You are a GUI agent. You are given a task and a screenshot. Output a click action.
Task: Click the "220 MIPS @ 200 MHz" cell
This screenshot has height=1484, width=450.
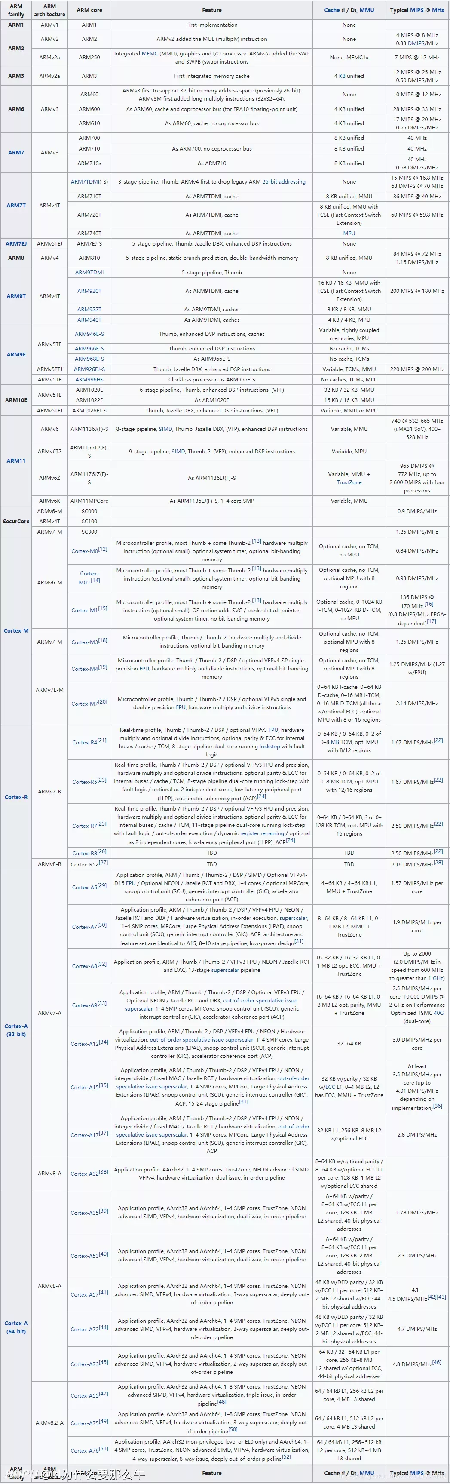(417, 369)
